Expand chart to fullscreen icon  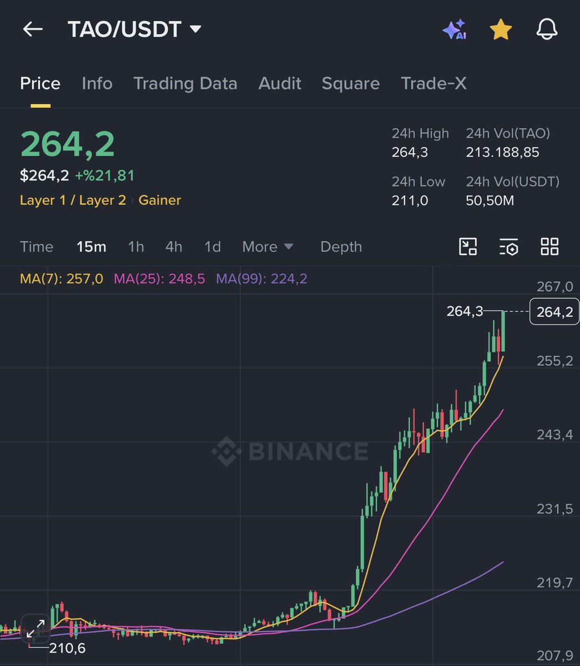36,630
